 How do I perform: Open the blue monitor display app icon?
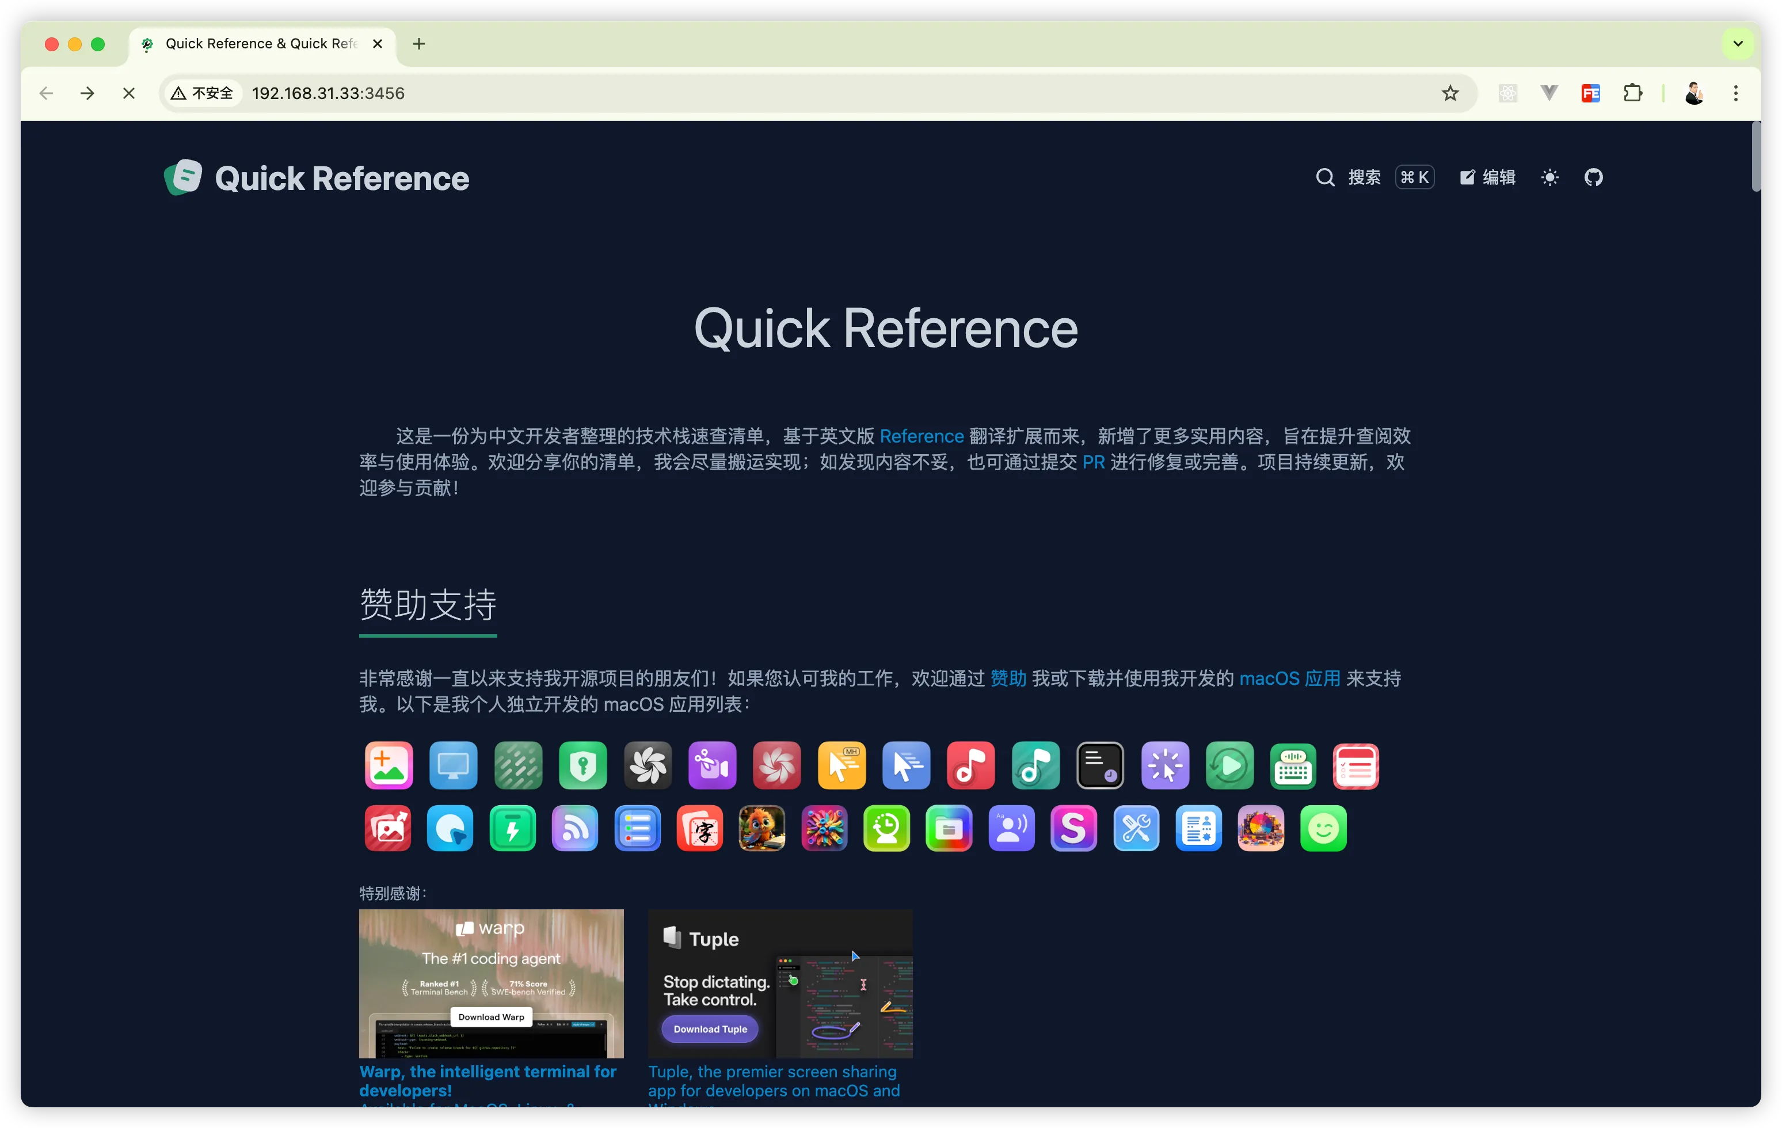pyautogui.click(x=453, y=765)
